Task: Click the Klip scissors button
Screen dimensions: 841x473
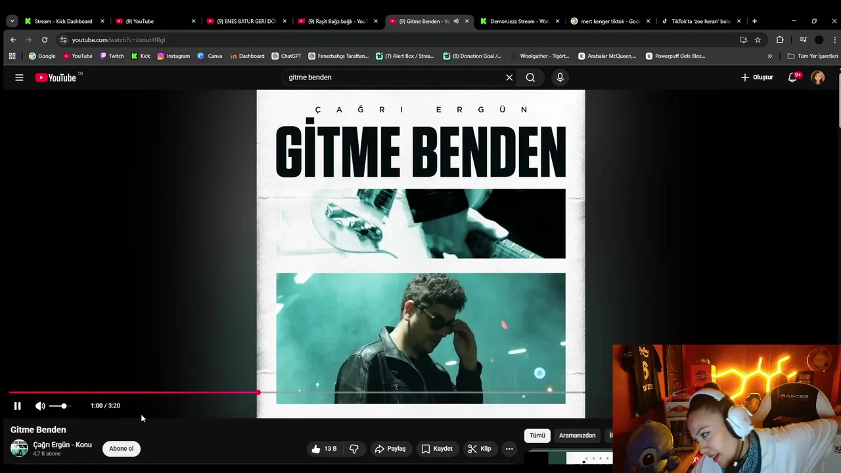Action: (479, 449)
